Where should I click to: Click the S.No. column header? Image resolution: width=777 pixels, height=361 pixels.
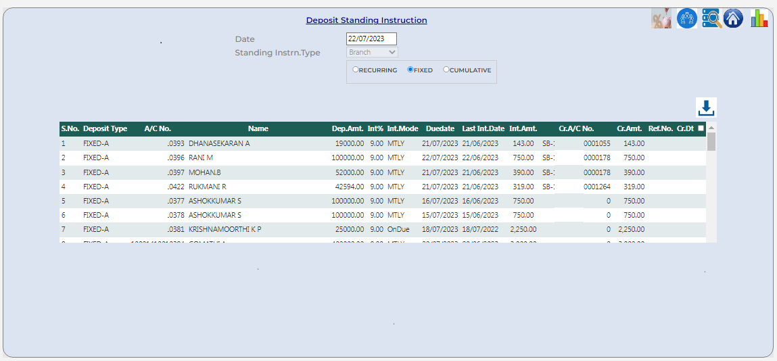coord(70,128)
